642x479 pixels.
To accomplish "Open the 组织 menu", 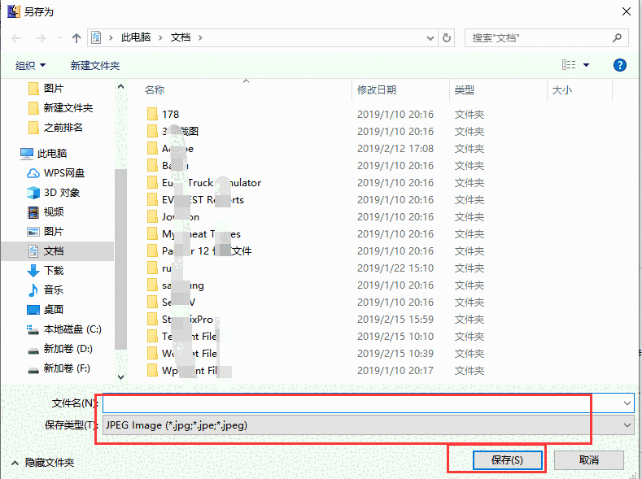I will point(30,65).
